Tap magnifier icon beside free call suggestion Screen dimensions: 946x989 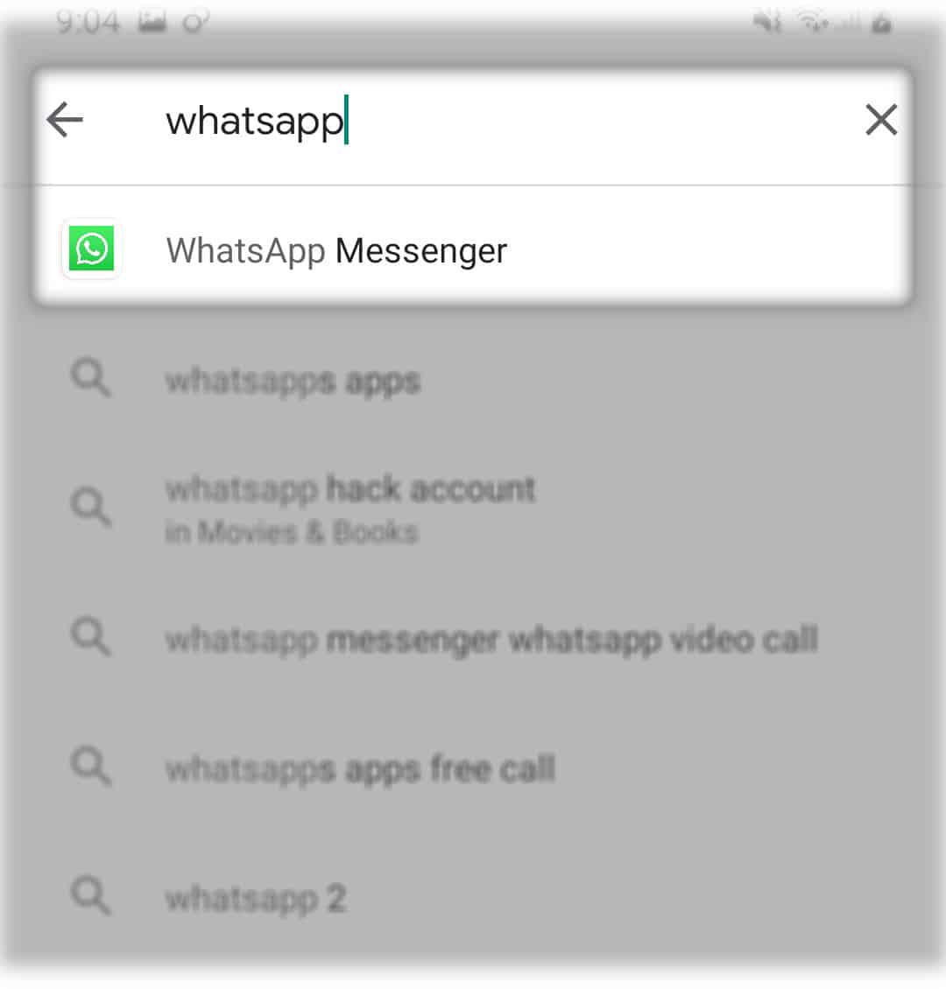click(x=91, y=766)
